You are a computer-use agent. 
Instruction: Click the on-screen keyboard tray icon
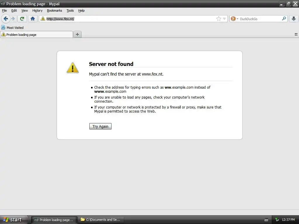point(266,220)
